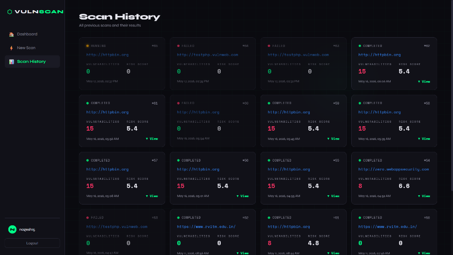The width and height of the screenshot is (453, 255).
Task: Click date May 17, 2026, 02:37 PM
Action: (x=102, y=81)
